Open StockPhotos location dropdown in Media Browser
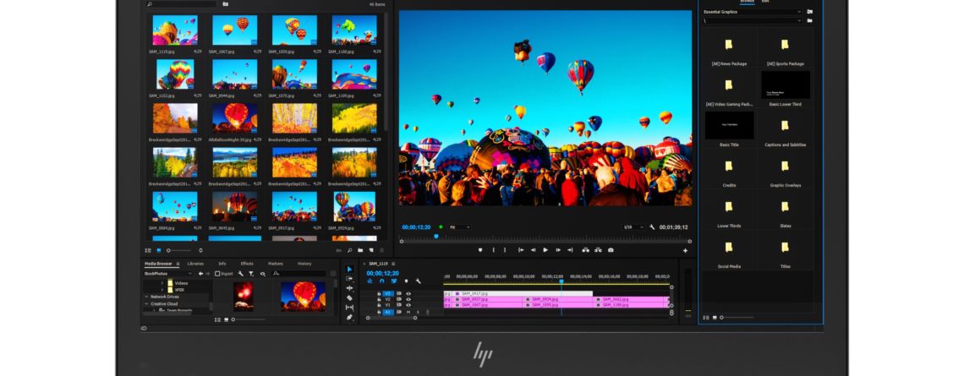Viewport: 964px width, 376px height. 168,274
